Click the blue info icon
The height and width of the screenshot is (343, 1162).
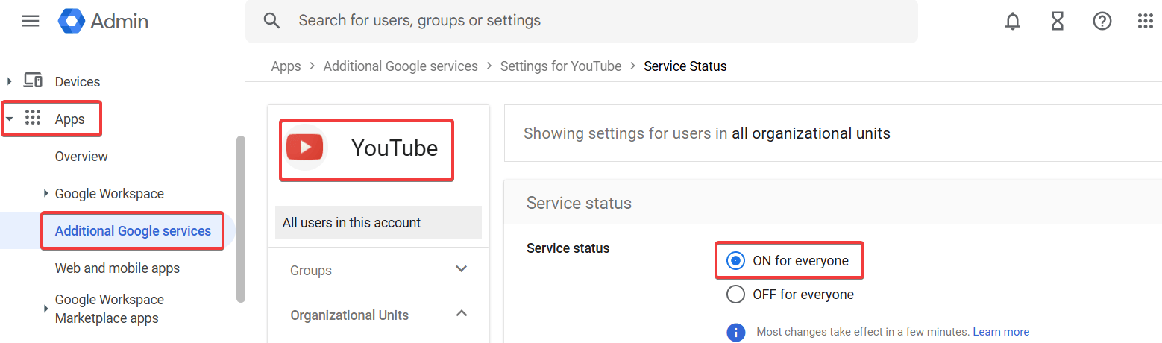point(736,332)
